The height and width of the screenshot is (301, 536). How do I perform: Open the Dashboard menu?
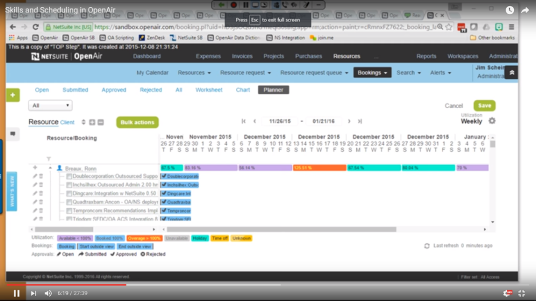click(x=147, y=56)
